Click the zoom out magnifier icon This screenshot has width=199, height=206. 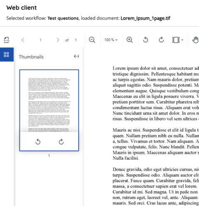coord(92,40)
